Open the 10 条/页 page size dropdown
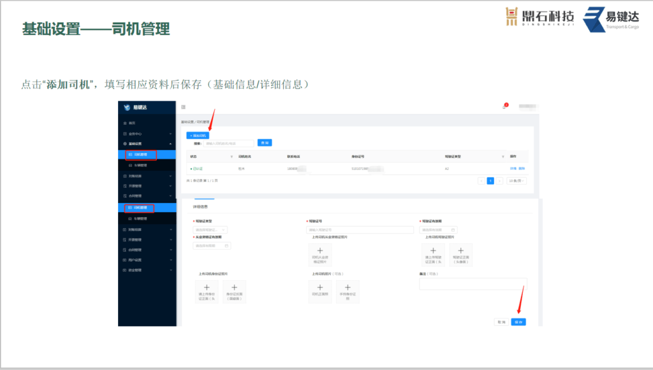 click(x=517, y=181)
